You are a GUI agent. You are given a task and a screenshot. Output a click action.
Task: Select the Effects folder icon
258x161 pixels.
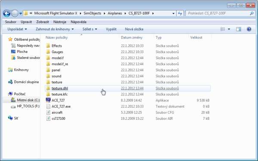pyautogui.click(x=48, y=46)
